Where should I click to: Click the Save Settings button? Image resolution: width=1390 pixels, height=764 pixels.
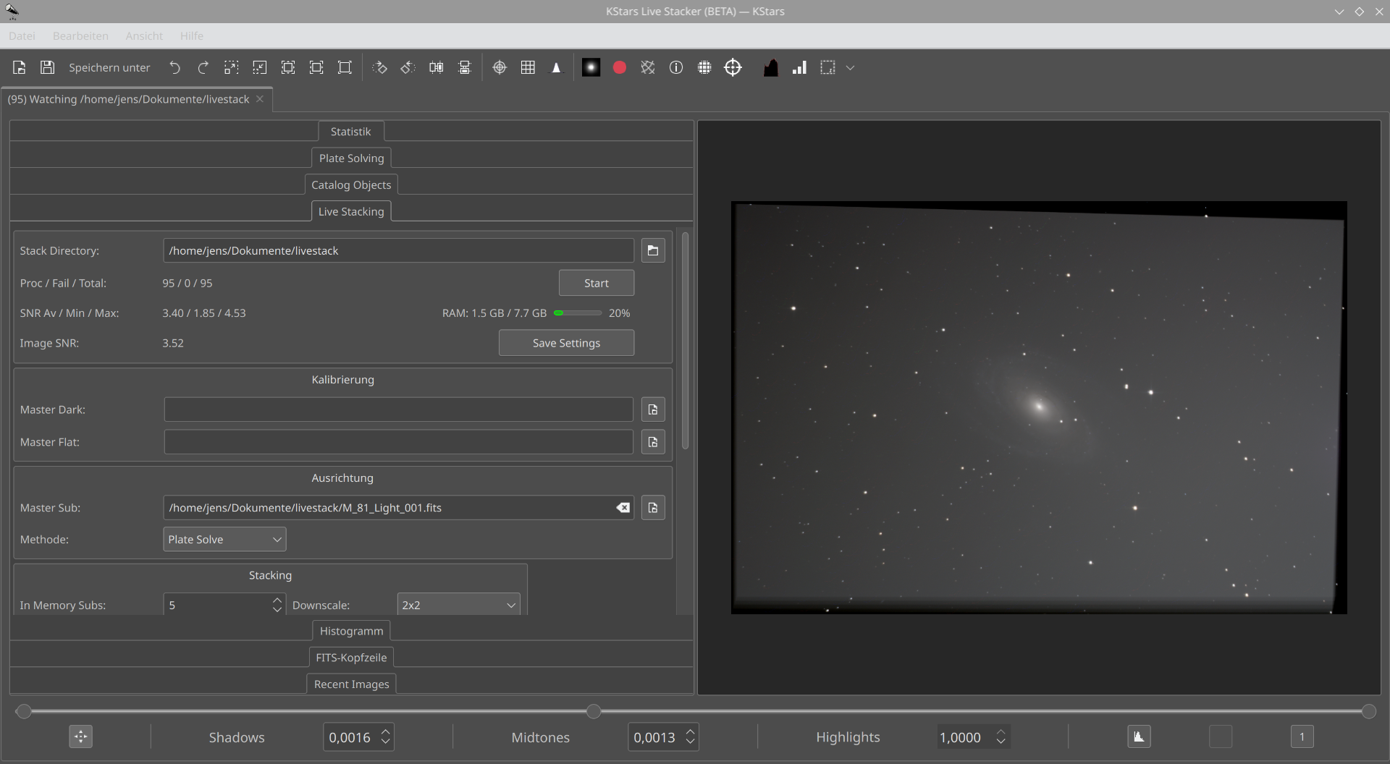pos(567,343)
